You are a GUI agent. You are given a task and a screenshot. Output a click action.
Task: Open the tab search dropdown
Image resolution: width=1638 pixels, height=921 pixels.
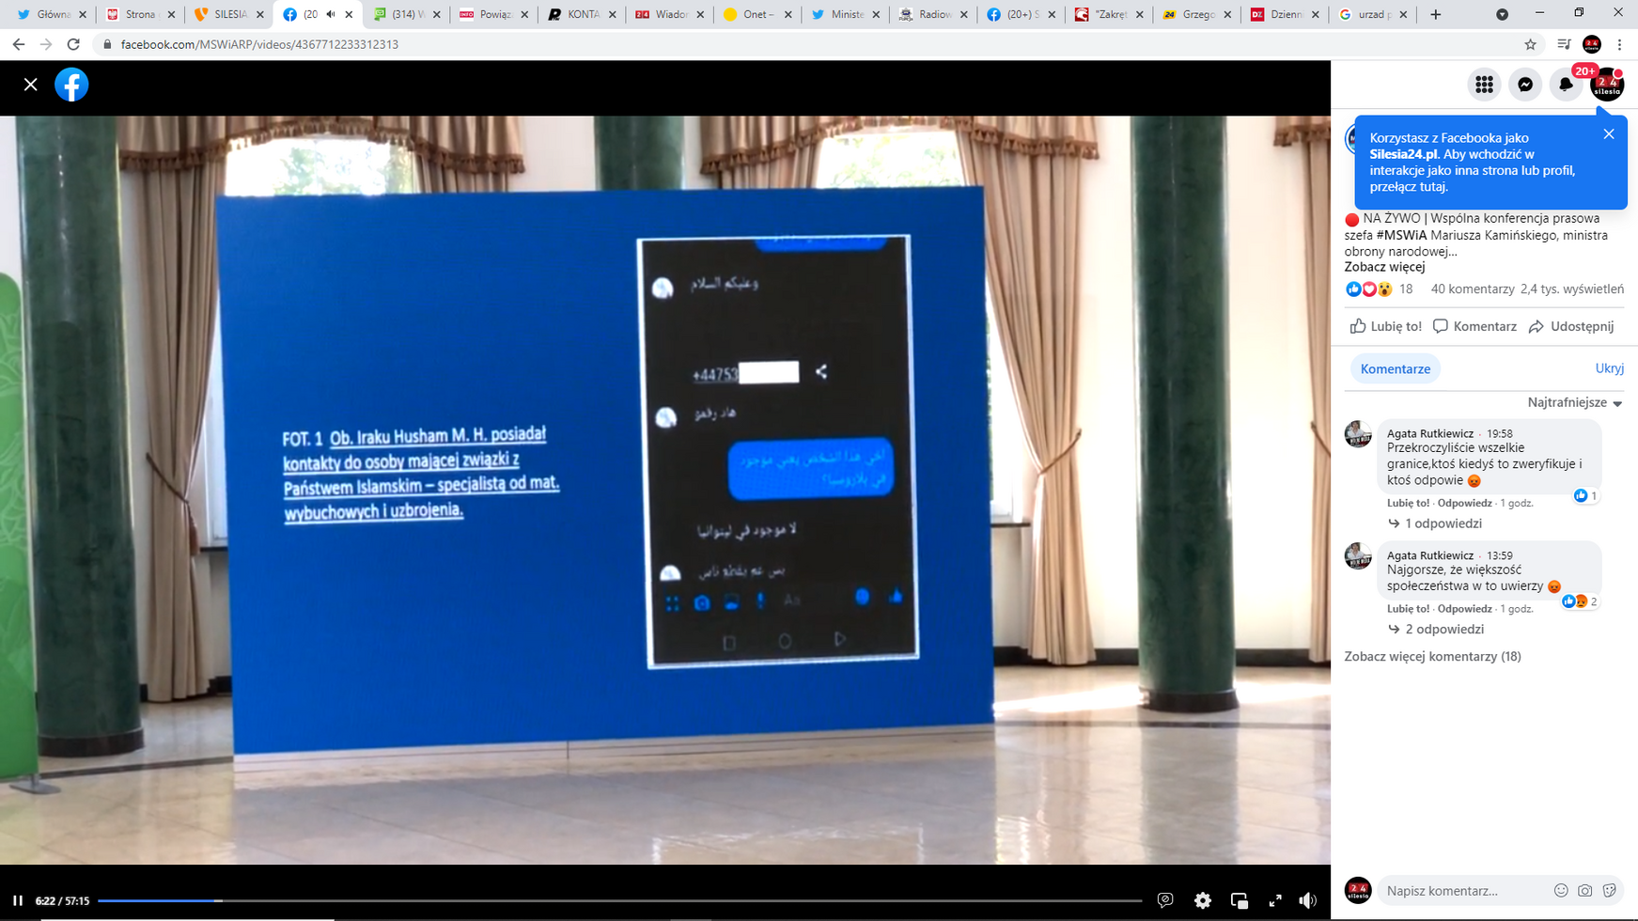pos(1502,14)
